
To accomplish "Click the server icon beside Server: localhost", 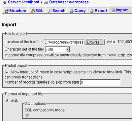I will [x=5, y=3].
